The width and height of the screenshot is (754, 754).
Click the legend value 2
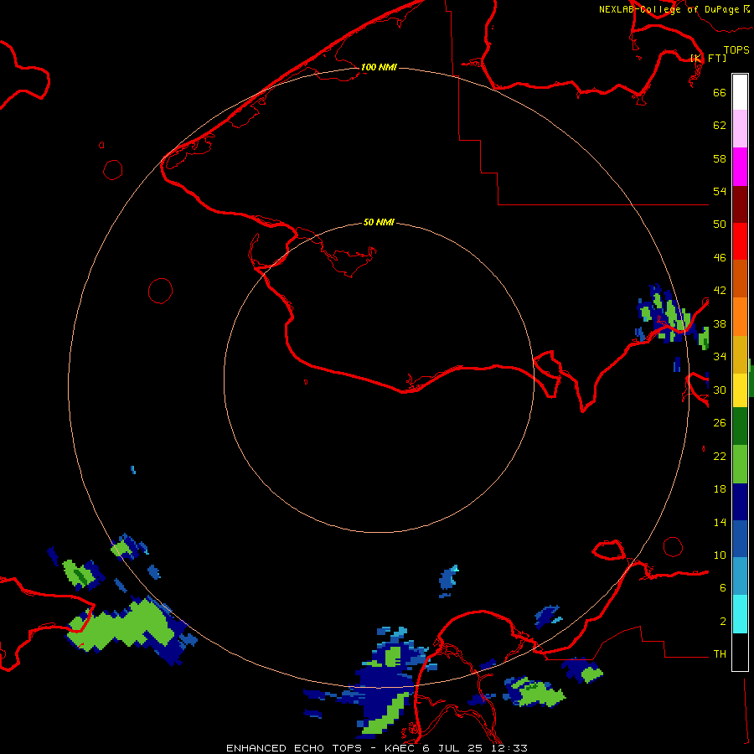(722, 622)
